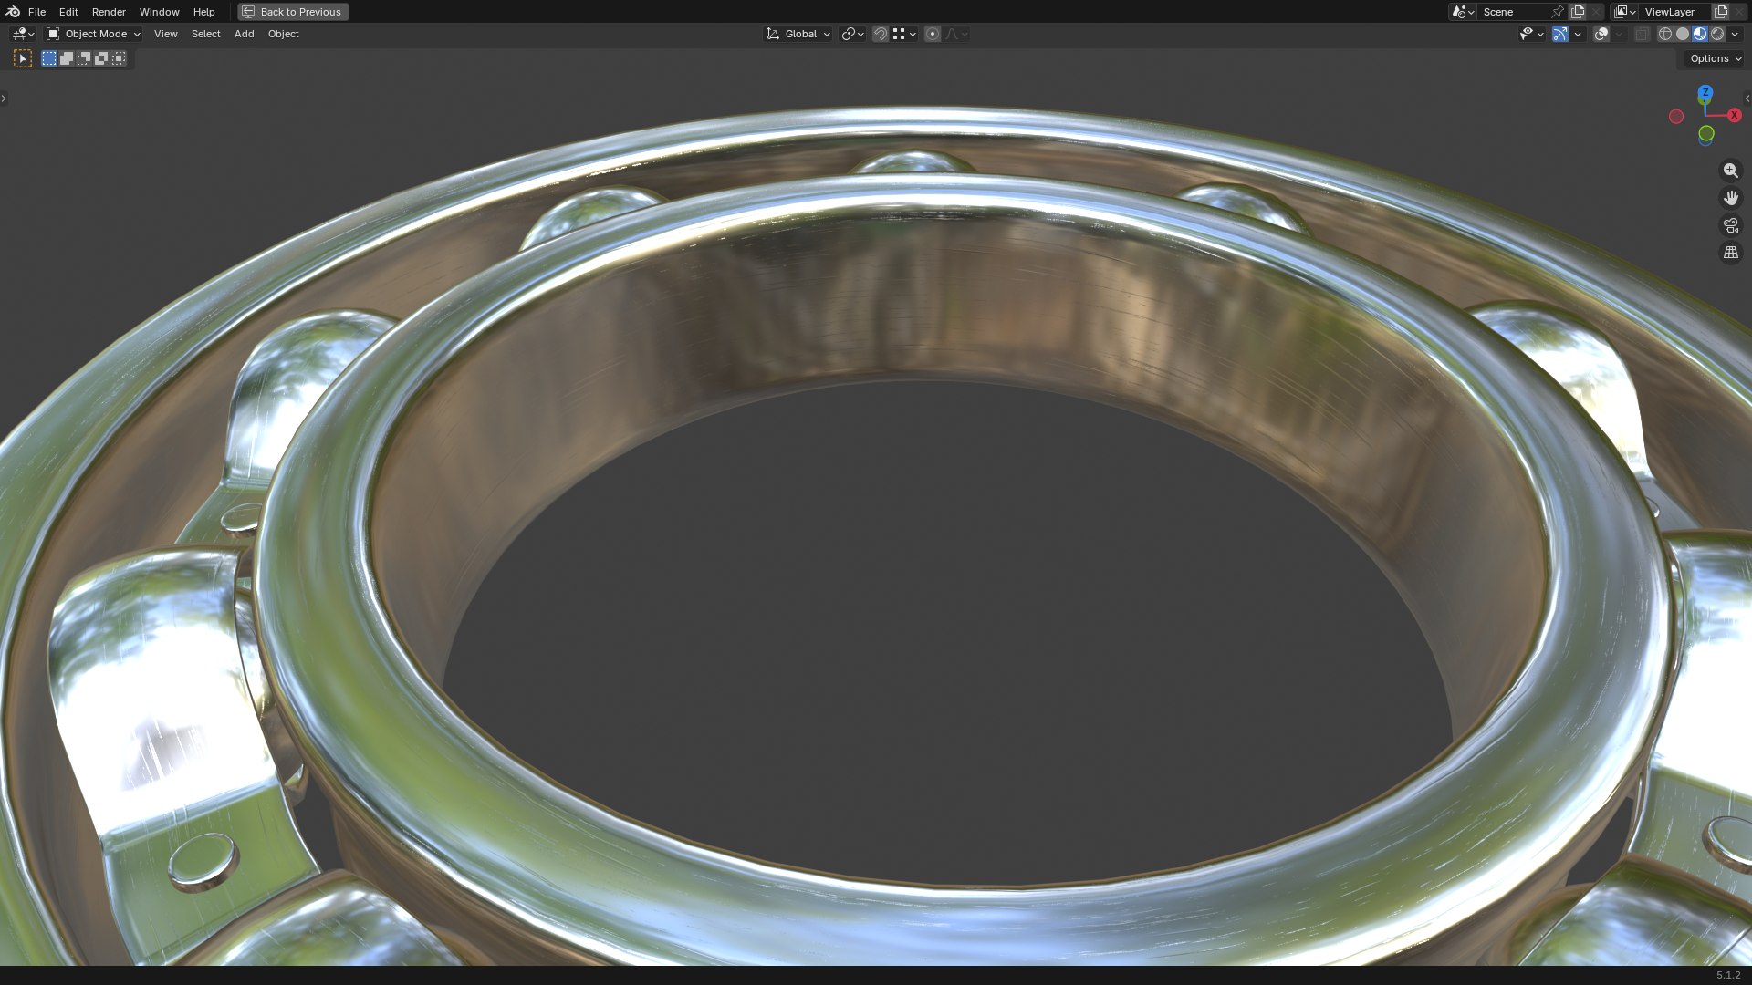Switch to rendered viewport shading
The height and width of the screenshot is (985, 1752).
[x=1717, y=34]
